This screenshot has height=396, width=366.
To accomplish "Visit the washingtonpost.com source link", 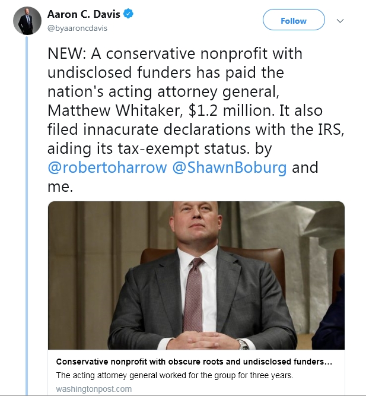I will 94,389.
